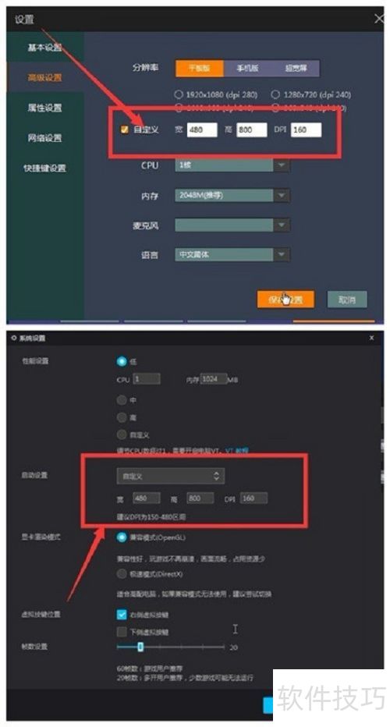This screenshot has width=390, height=727.
Task: Open the 语言 中文简体 dropdown
Action: pyautogui.click(x=232, y=254)
